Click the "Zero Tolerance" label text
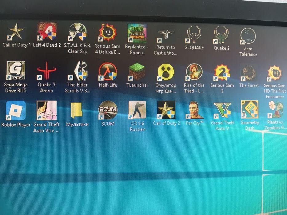This screenshot has height=215, width=287. pyautogui.click(x=248, y=52)
